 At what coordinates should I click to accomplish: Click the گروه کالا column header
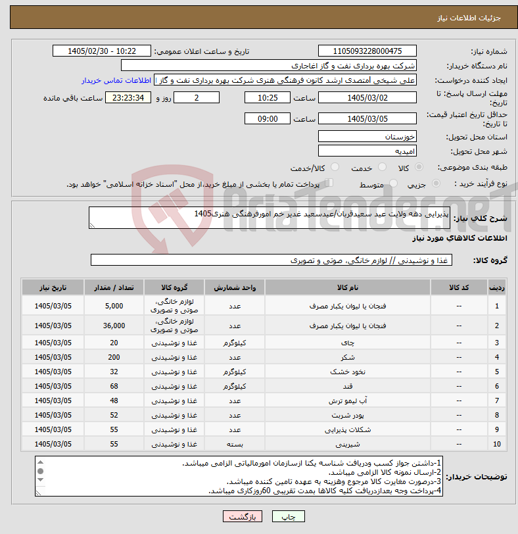[174, 287]
